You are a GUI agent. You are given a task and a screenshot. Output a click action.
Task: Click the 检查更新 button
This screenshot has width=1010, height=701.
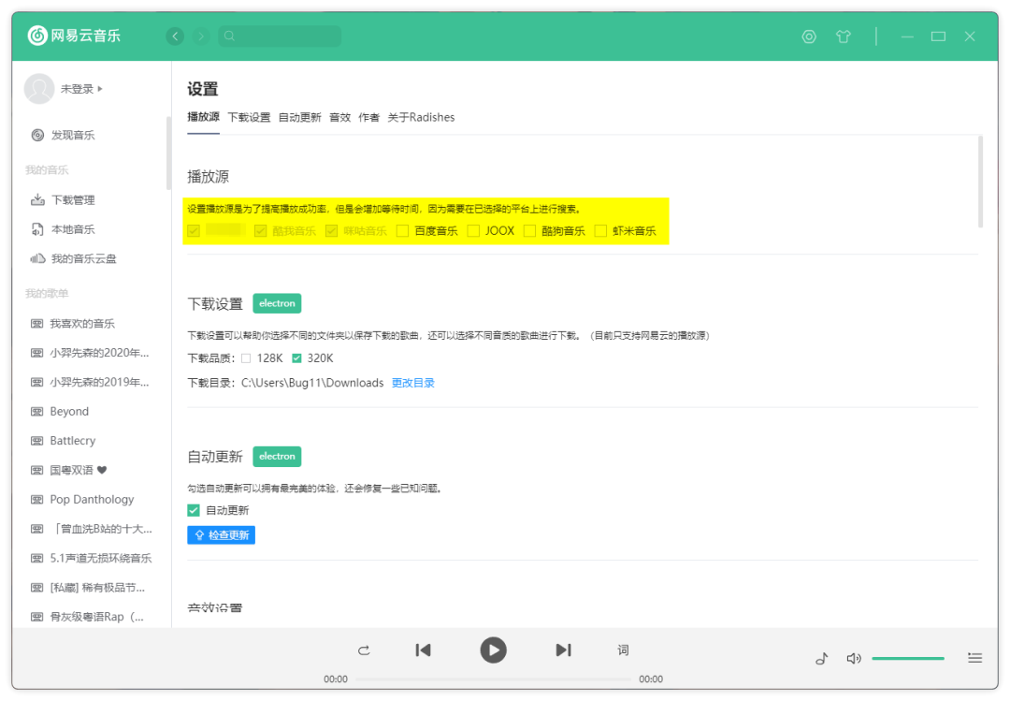221,534
